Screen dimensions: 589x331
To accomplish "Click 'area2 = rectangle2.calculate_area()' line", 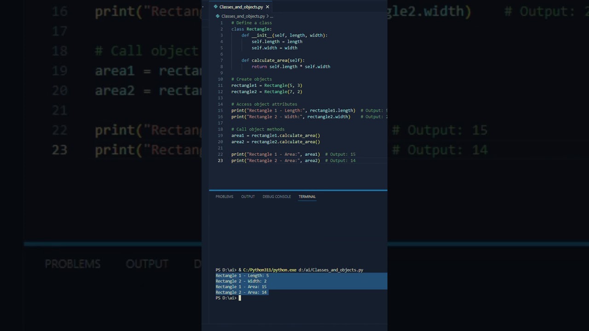I will tap(276, 142).
